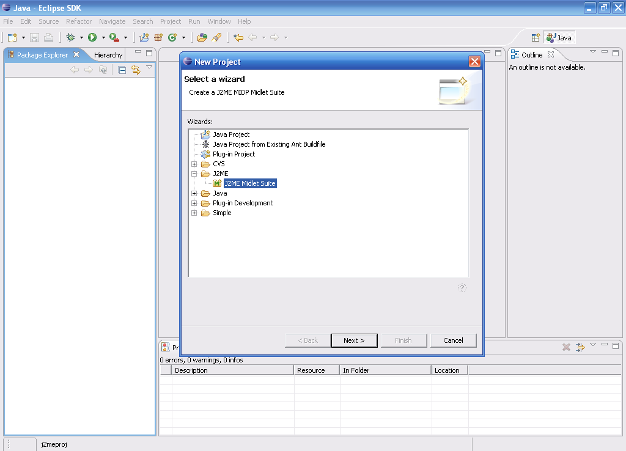Switch to the Package Explorer tab
Image resolution: width=626 pixels, height=451 pixels.
tap(42, 55)
